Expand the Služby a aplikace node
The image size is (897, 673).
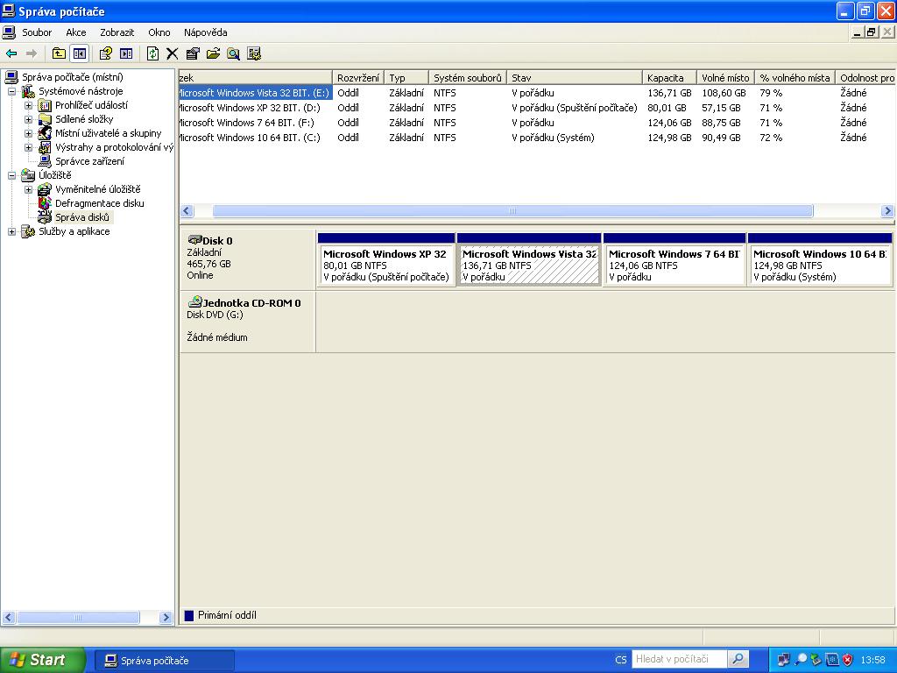pos(12,231)
